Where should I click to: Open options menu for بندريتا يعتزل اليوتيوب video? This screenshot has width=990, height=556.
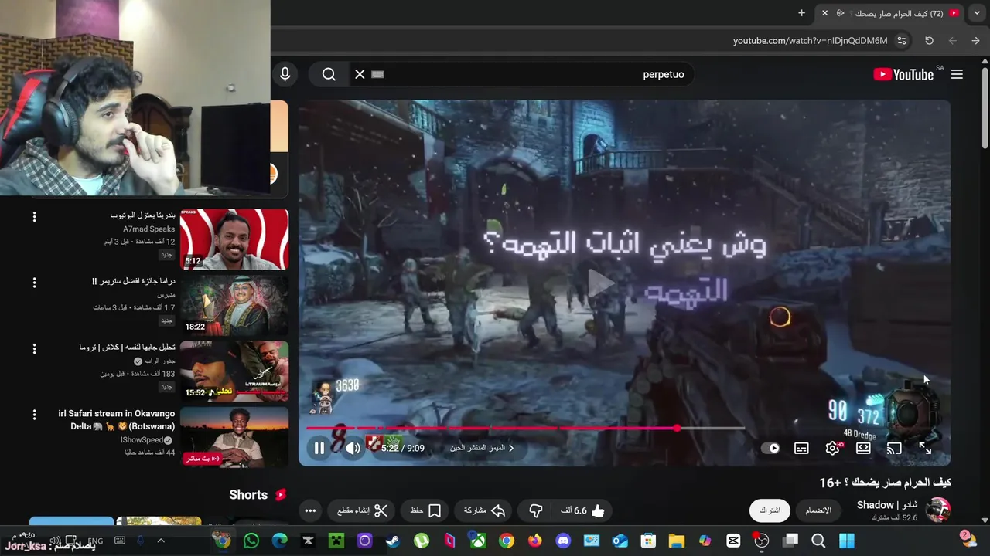point(34,217)
